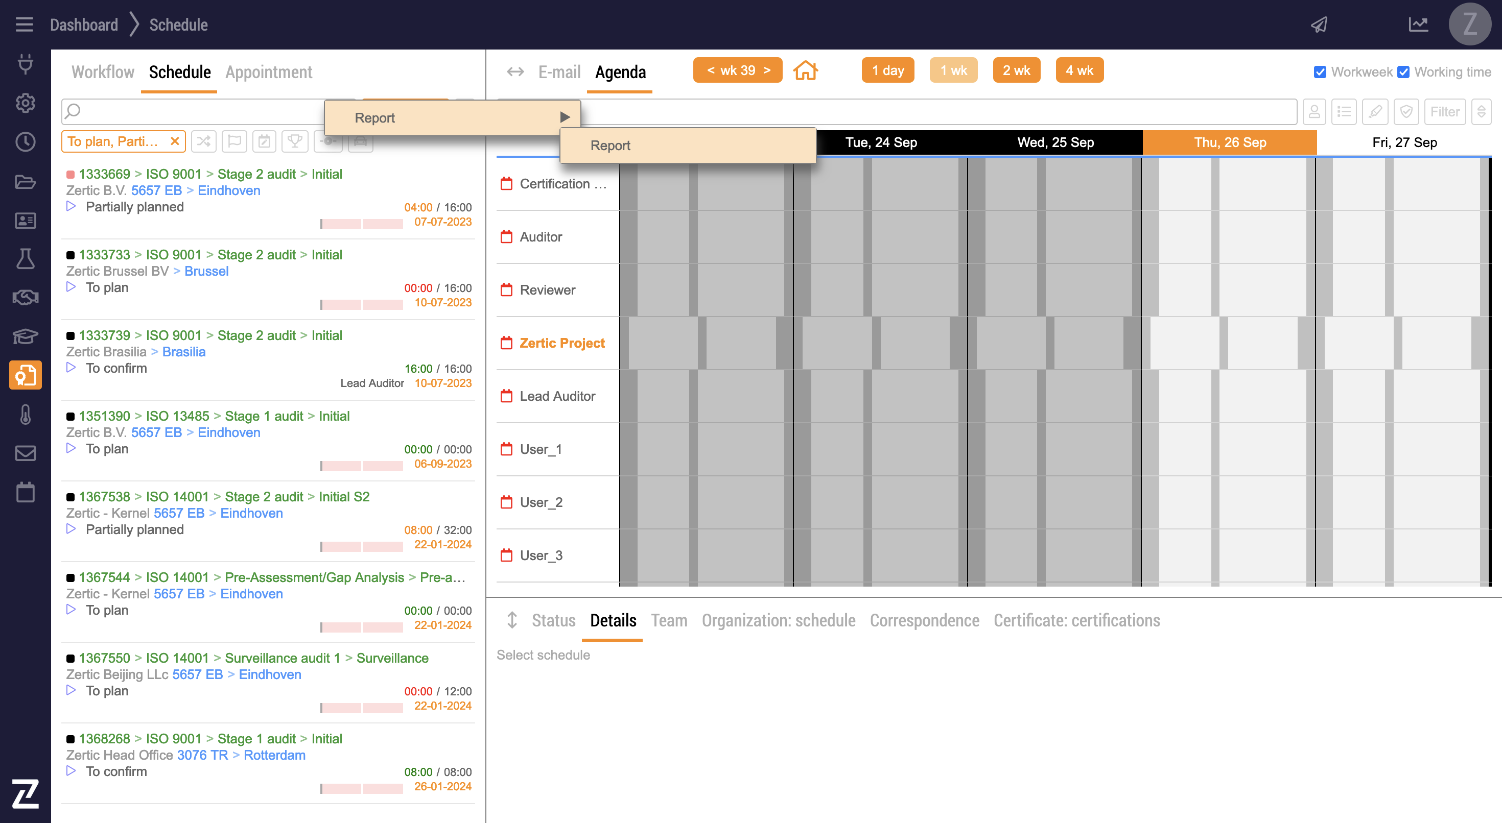The height and width of the screenshot is (823, 1502).
Task: Open the Team tab in the details panel
Action: (669, 620)
